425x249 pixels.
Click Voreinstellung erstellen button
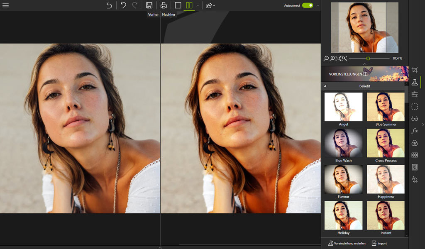tap(347, 243)
